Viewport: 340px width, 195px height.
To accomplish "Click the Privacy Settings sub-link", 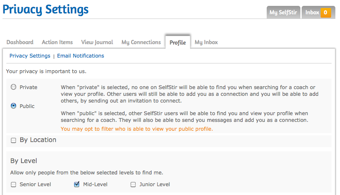I will [30, 56].
